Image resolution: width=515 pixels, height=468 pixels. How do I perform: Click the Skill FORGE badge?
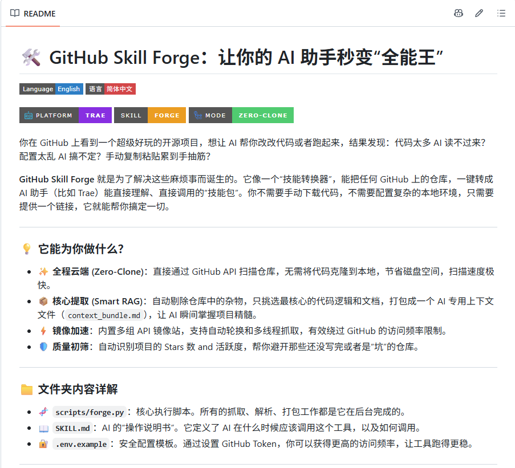point(150,115)
